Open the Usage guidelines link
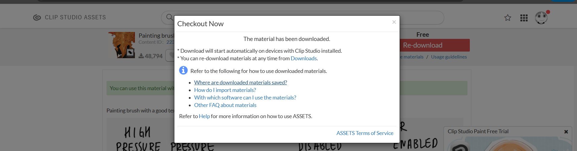 click(x=449, y=57)
